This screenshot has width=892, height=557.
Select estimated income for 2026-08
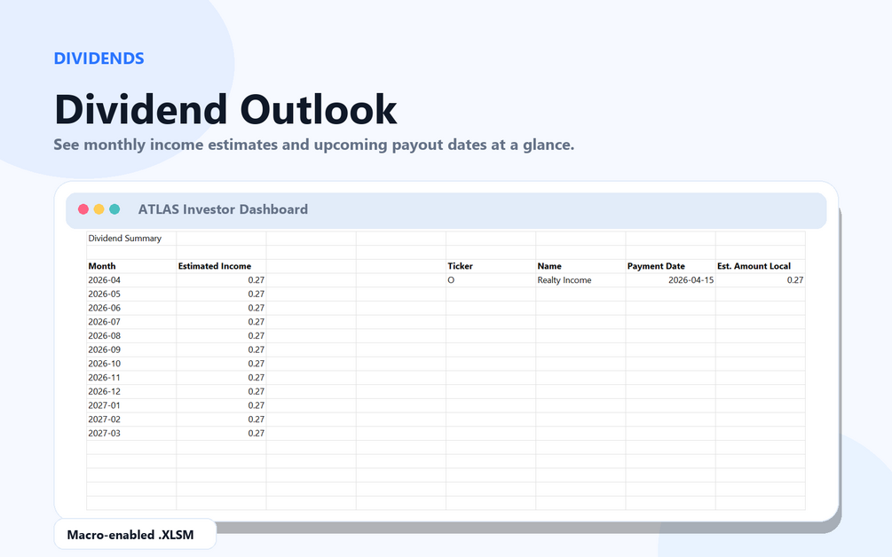(221, 336)
